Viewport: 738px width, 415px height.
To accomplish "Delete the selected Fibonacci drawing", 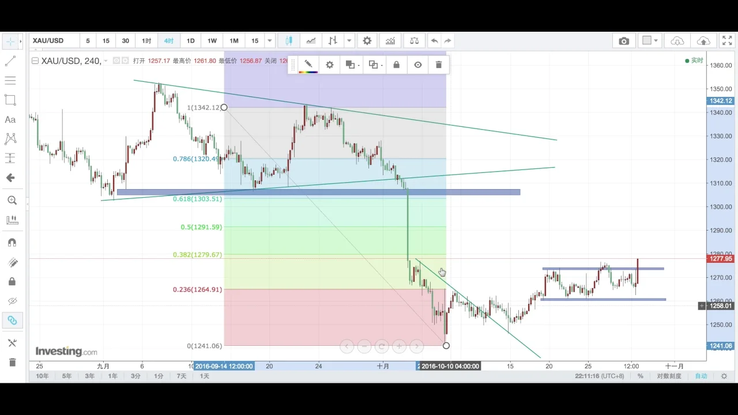I will point(439,65).
